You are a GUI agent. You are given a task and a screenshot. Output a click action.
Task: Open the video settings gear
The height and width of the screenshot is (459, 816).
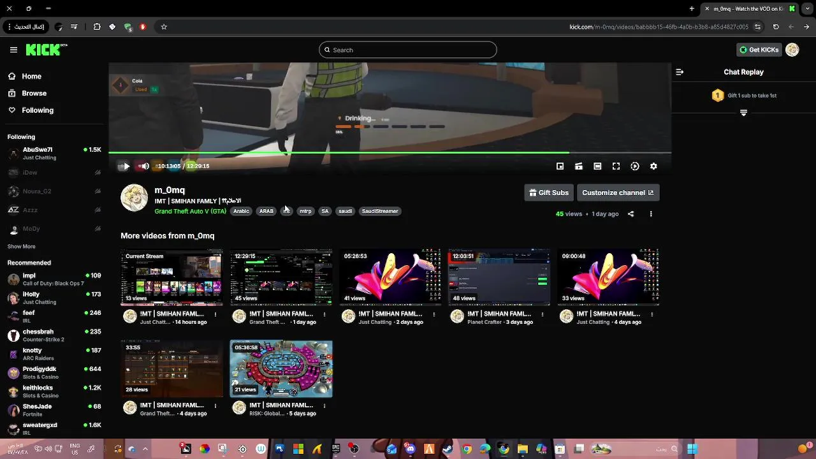[x=653, y=166]
